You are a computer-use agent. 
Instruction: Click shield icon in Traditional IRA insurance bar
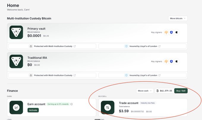[126, 75]
